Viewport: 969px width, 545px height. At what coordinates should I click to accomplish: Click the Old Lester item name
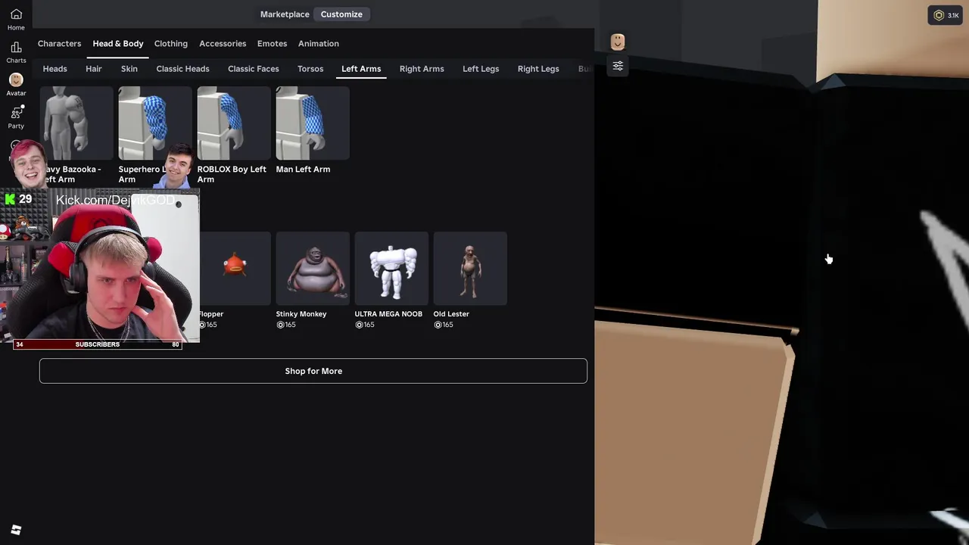click(451, 314)
